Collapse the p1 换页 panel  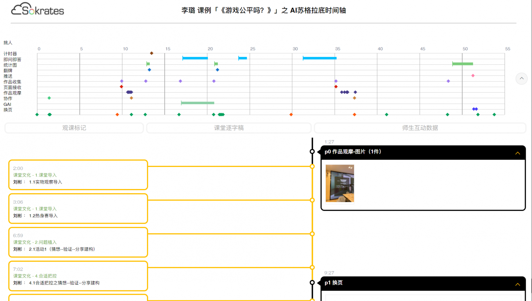click(x=517, y=284)
